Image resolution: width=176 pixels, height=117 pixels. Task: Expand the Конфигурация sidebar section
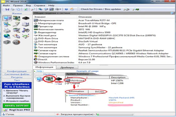coord(17,71)
